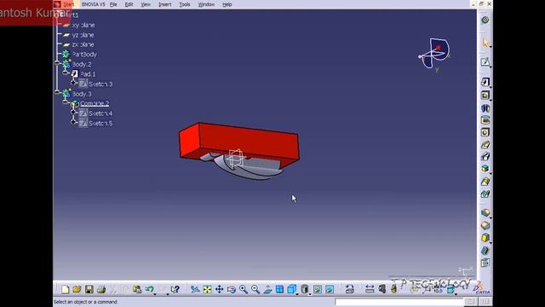
Task: Click the Sketcher icon in right toolbar
Action: pyautogui.click(x=485, y=62)
